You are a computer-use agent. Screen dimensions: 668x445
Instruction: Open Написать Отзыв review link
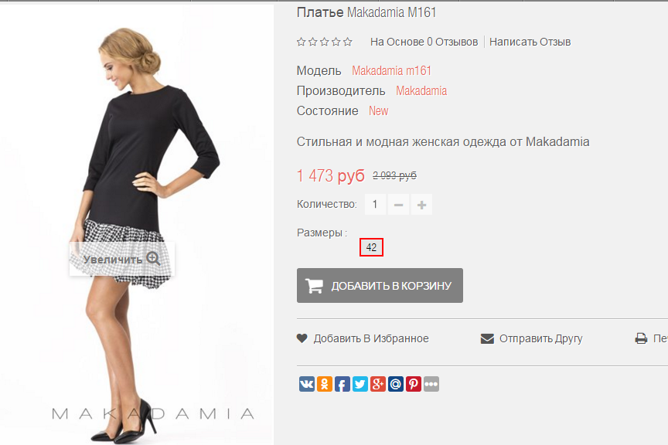530,42
